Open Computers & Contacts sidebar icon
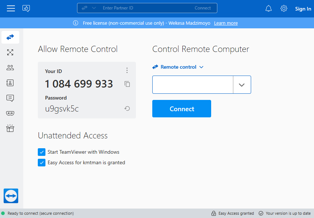Screen dimensions: 314x218 [x=10, y=83]
